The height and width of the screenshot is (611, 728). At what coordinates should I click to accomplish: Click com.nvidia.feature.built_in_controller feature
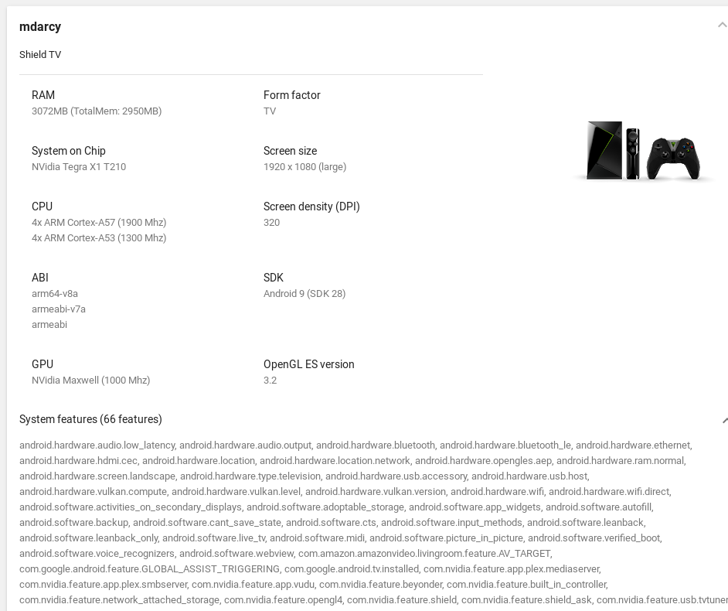click(x=526, y=584)
